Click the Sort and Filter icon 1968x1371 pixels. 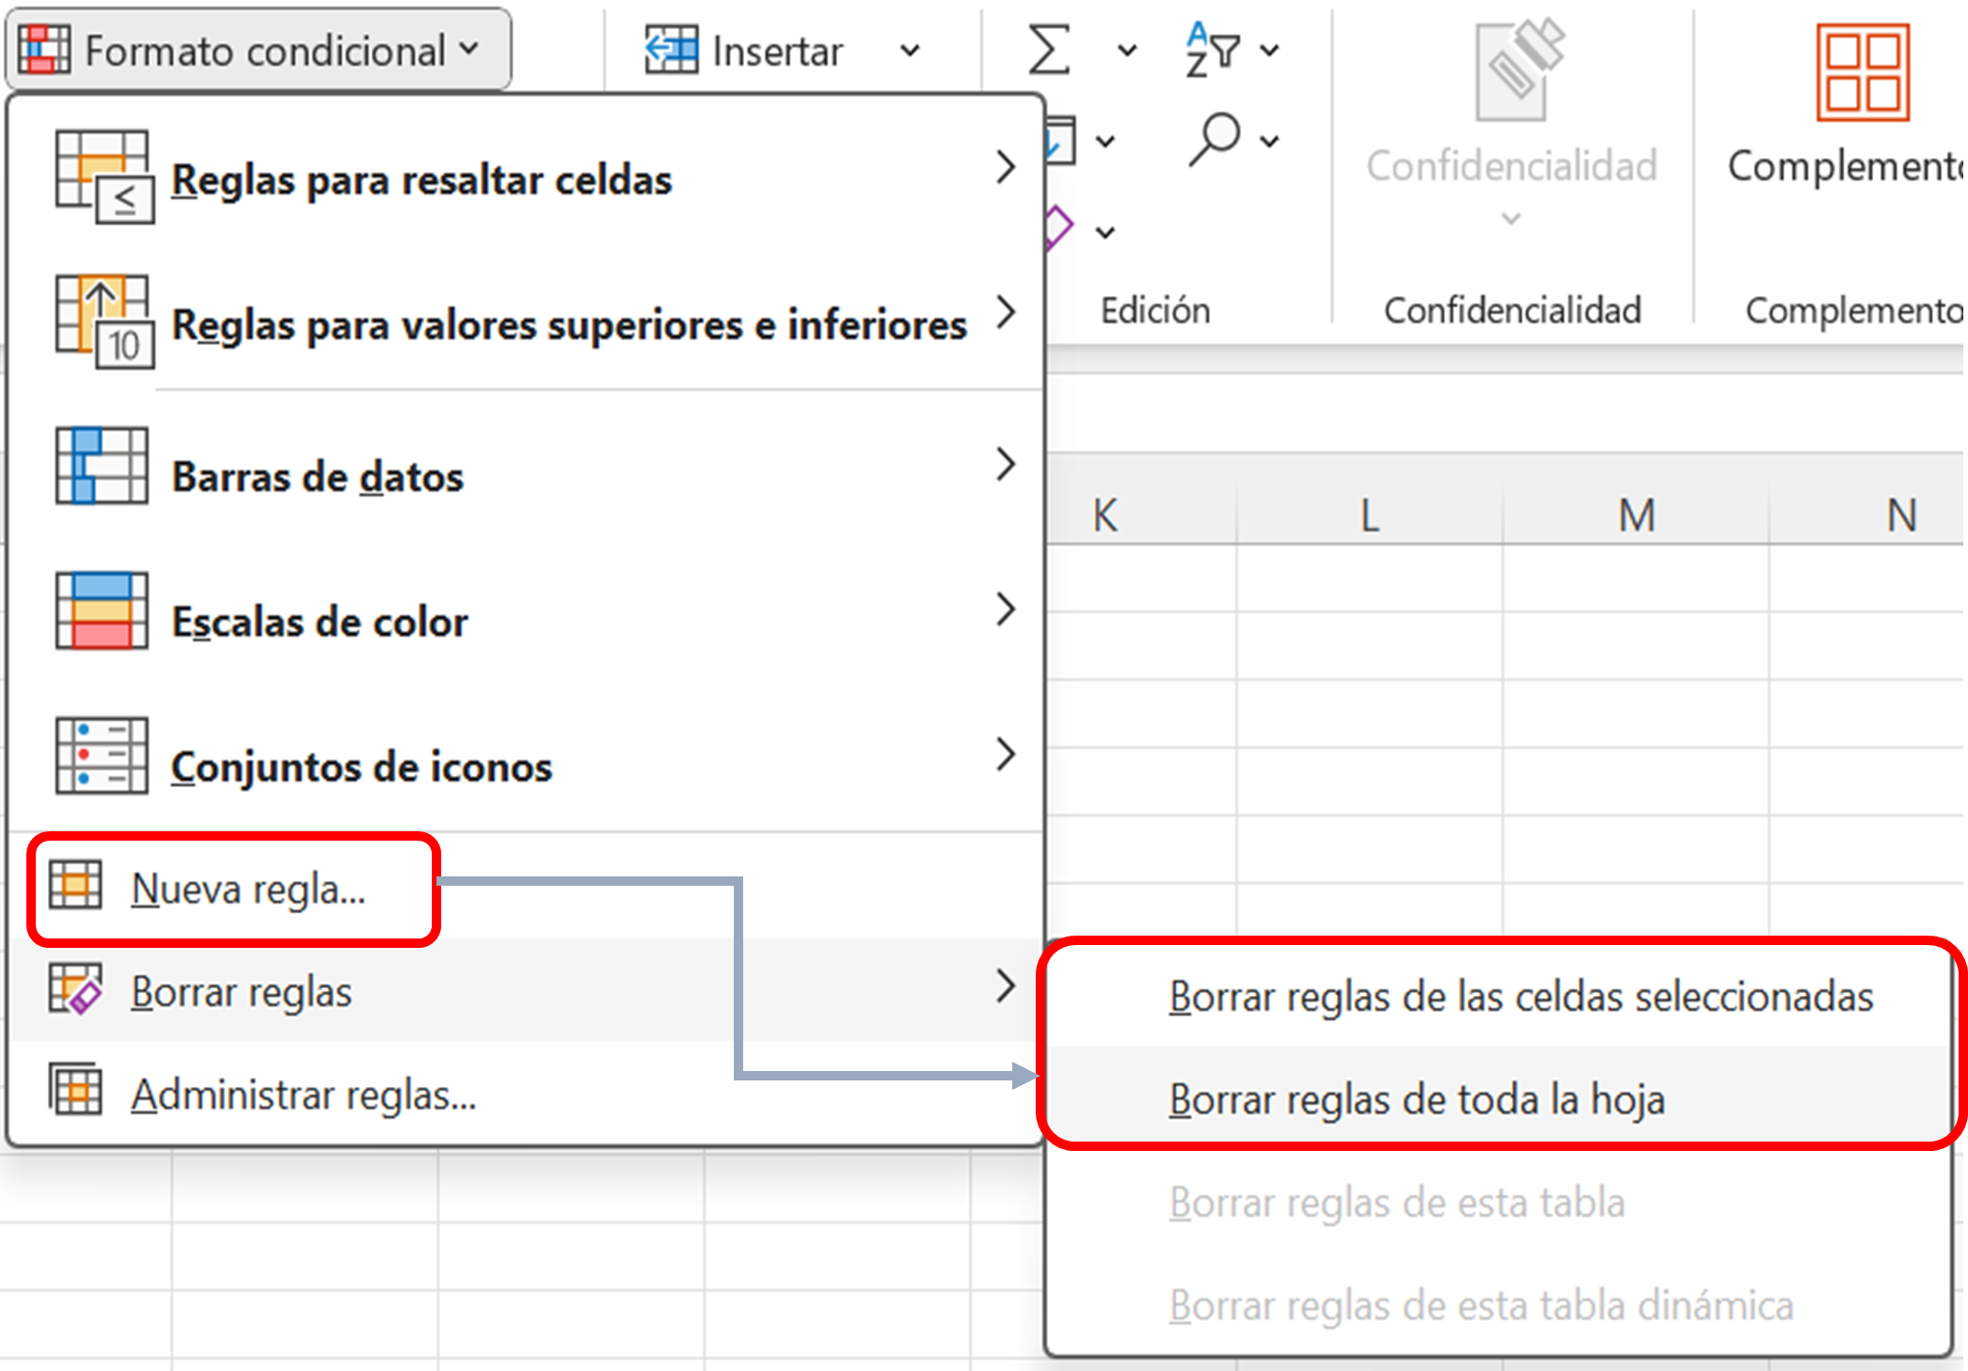(x=1212, y=50)
